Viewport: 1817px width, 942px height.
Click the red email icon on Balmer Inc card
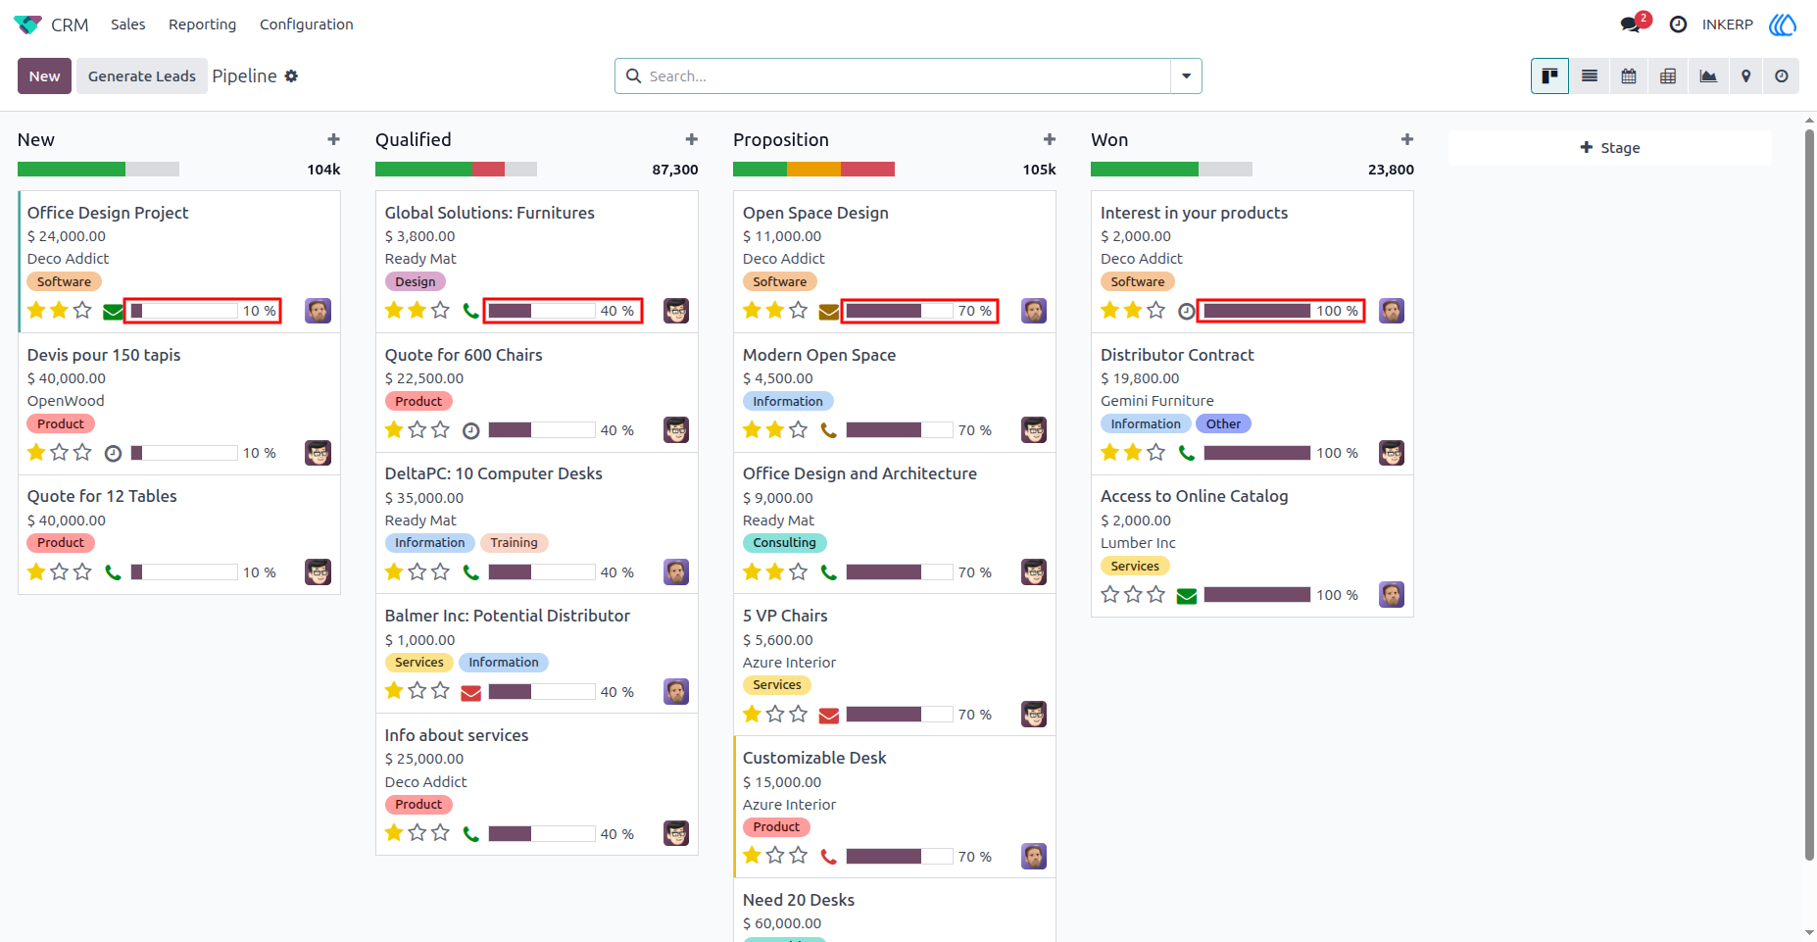click(x=470, y=693)
